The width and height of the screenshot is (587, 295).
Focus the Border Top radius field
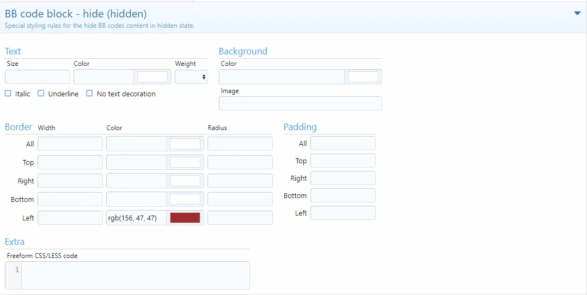[240, 162]
